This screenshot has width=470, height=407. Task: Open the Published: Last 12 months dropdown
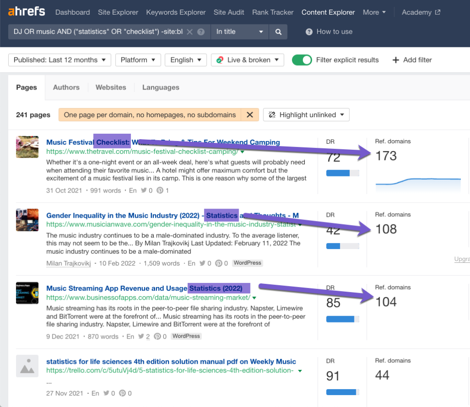[60, 60]
